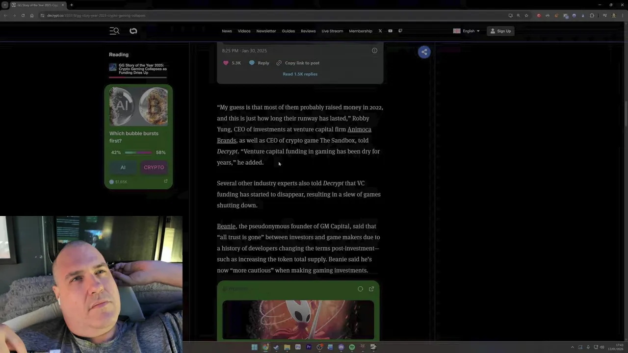Click the tweet timestamp 8:25 PM Jan 30, 2025
Viewport: 628px width, 353px height.
[244, 50]
